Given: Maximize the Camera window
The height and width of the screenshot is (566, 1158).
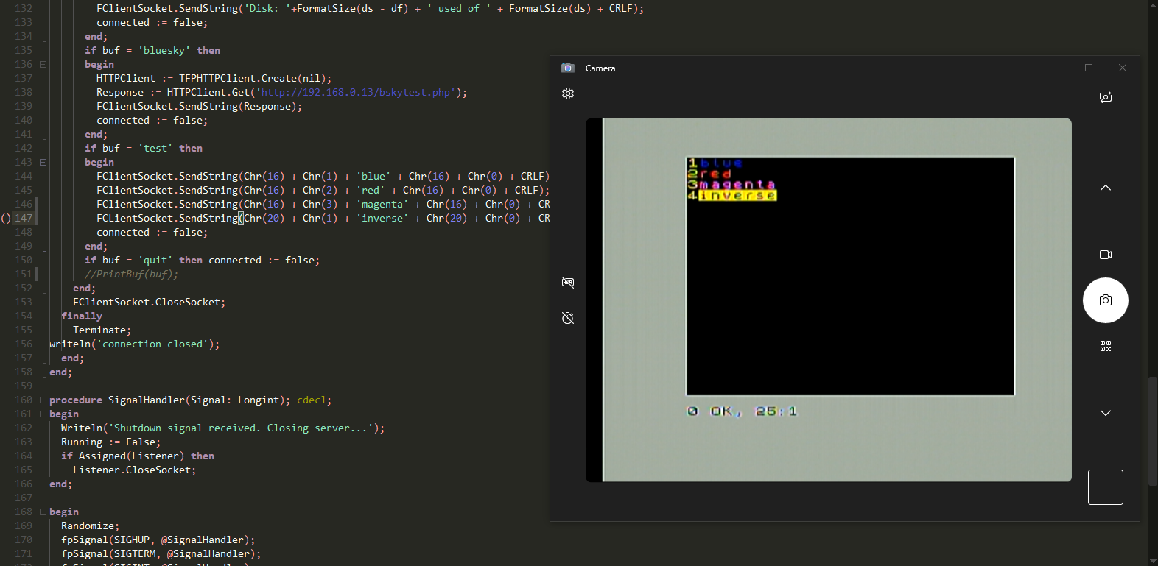Looking at the screenshot, I should coord(1089,68).
